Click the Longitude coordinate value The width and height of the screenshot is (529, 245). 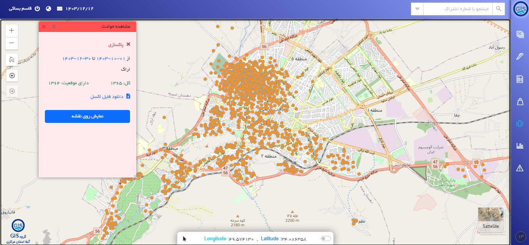click(241, 239)
